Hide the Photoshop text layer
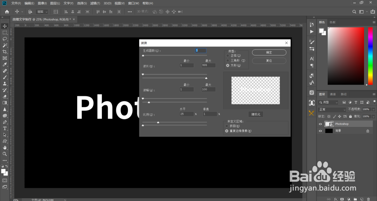The height and width of the screenshot is (201, 377). pyautogui.click(x=320, y=124)
